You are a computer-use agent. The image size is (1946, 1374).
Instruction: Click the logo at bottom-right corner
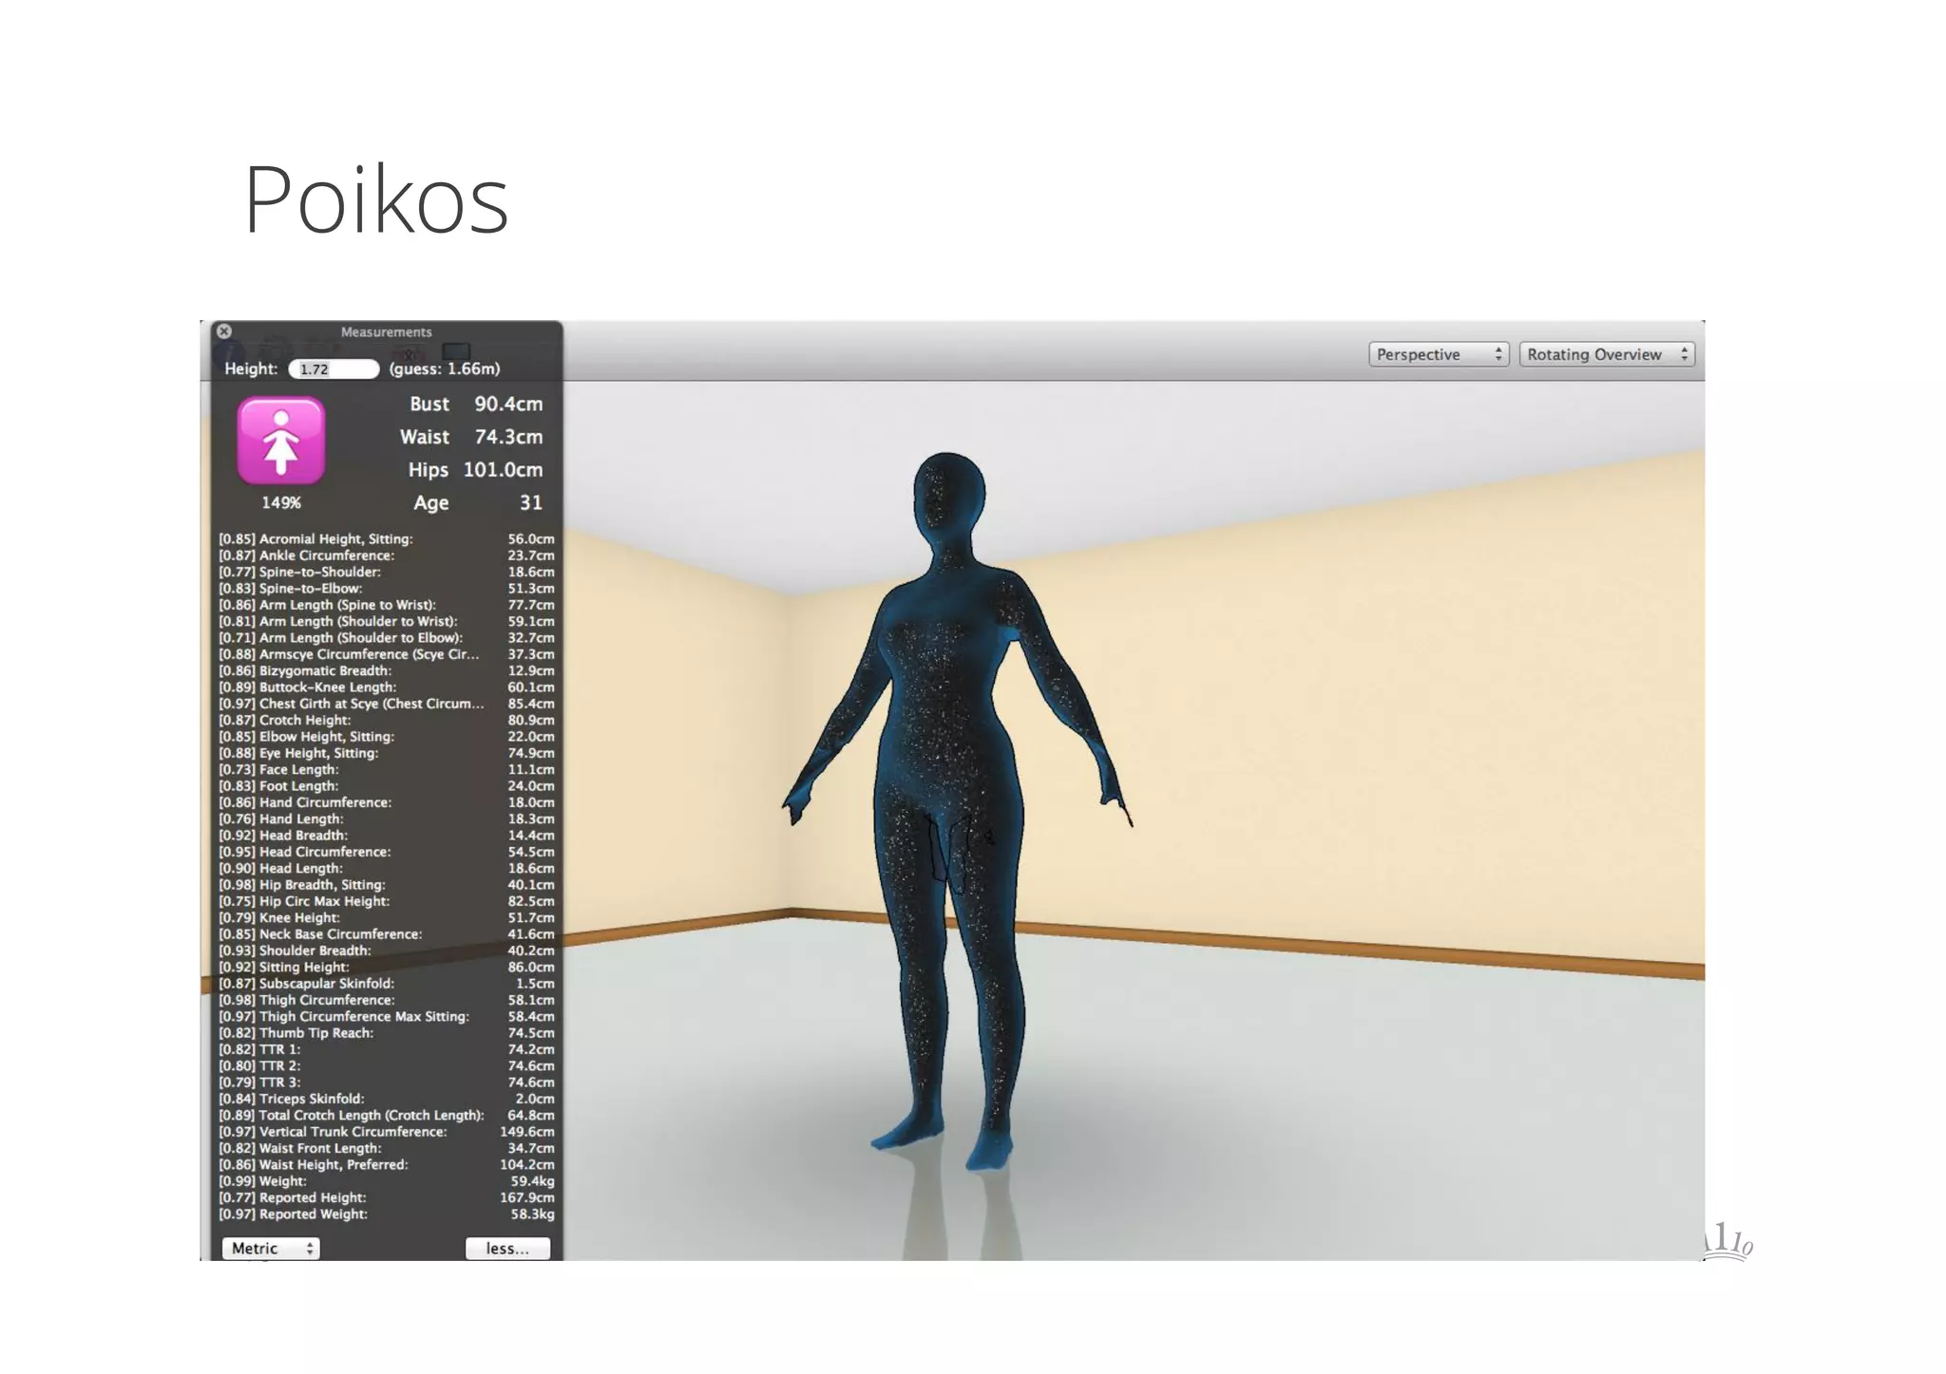1729,1242
